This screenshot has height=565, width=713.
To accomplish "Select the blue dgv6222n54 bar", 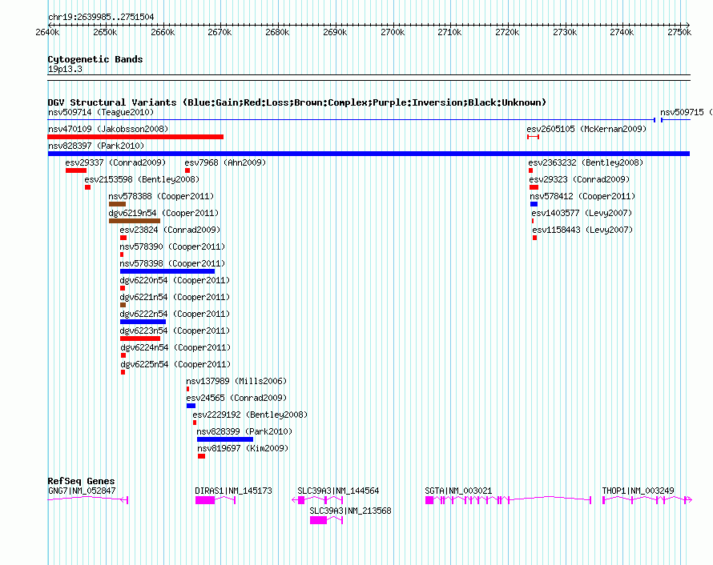I will click(143, 322).
